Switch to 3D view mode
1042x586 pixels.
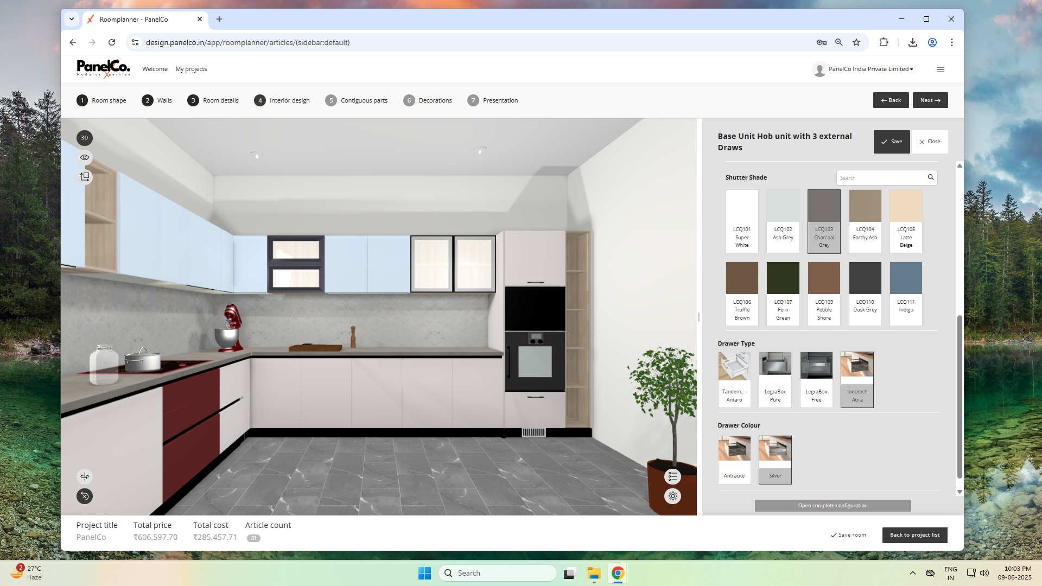click(x=84, y=138)
